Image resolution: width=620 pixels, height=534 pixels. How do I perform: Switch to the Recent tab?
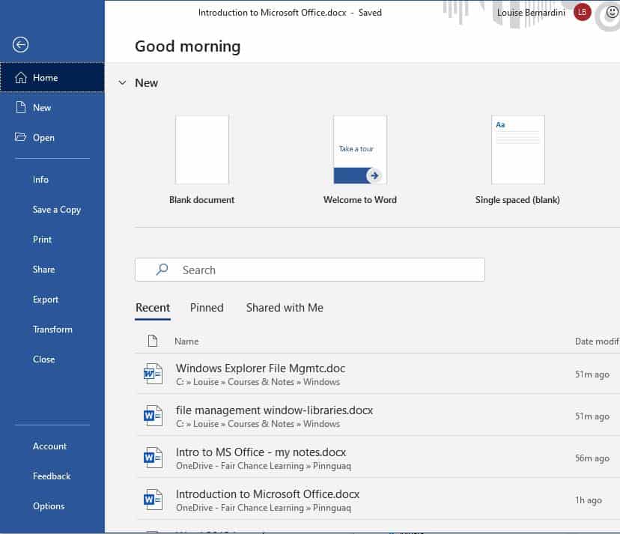153,308
